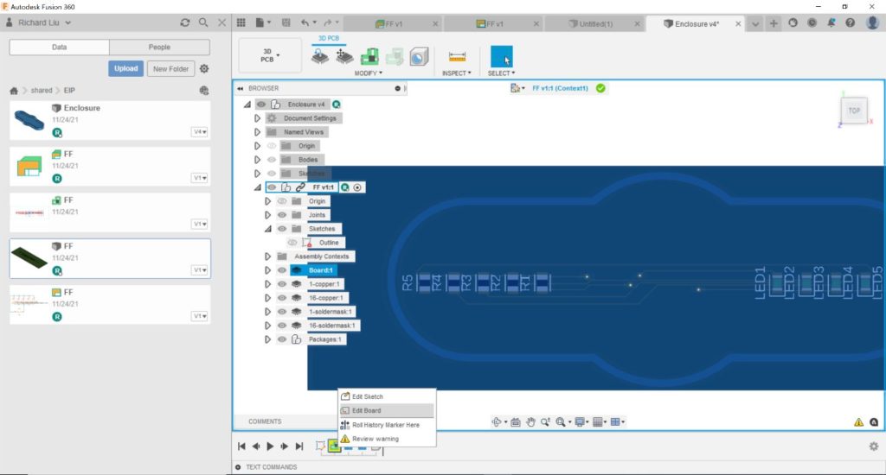Viewport: 886px width, 475px height.
Task: Jump to timeline end
Action: (299, 446)
